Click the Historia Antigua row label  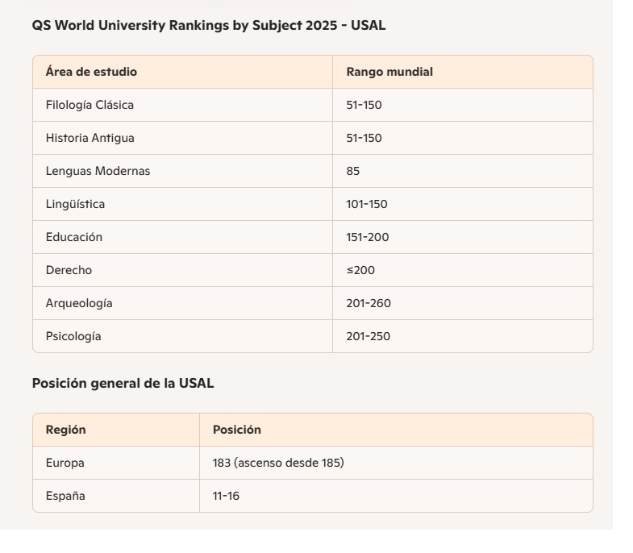(x=90, y=138)
